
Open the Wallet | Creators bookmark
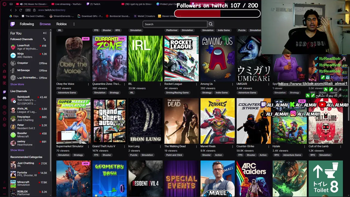[x=144, y=16]
